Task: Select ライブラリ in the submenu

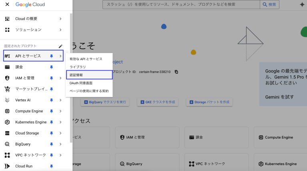Action: 78,67
